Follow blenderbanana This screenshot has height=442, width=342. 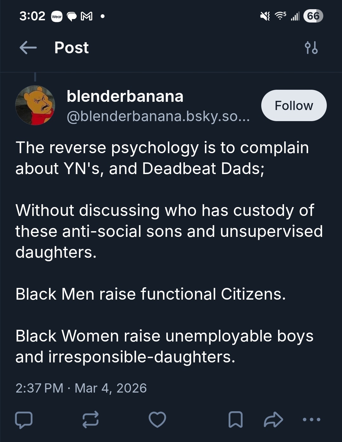294,106
